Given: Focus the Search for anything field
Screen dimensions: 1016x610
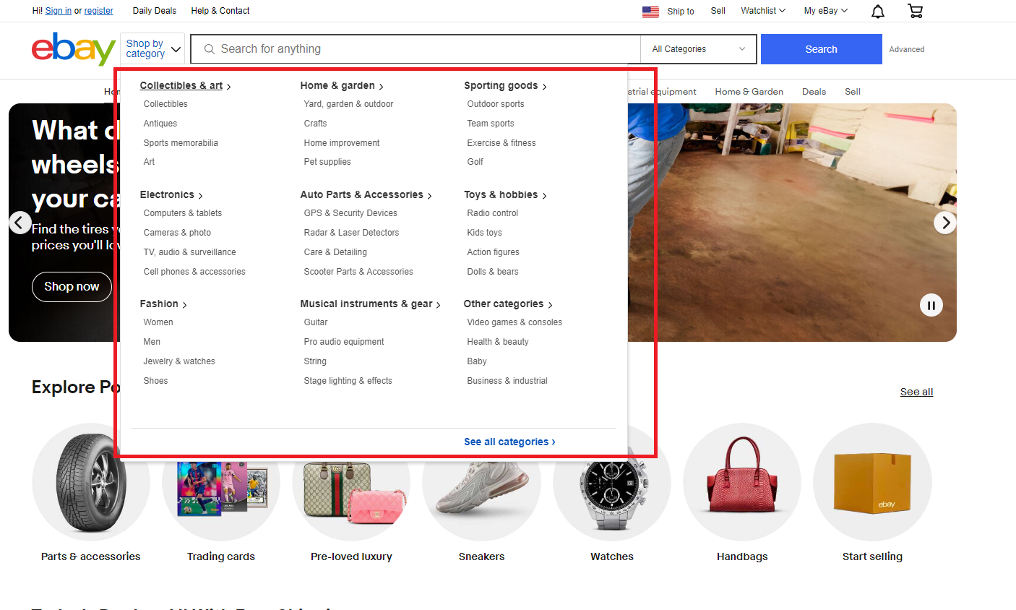Looking at the screenshot, I should point(416,49).
